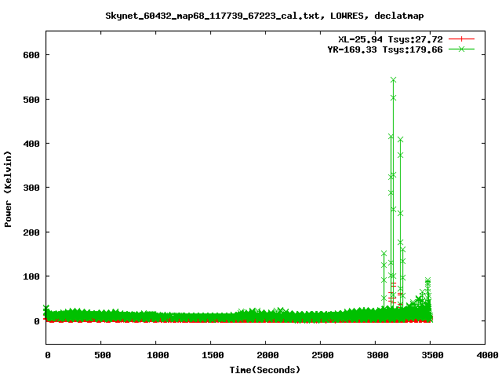Click the Power (Kelvin) axis label

coord(8,189)
